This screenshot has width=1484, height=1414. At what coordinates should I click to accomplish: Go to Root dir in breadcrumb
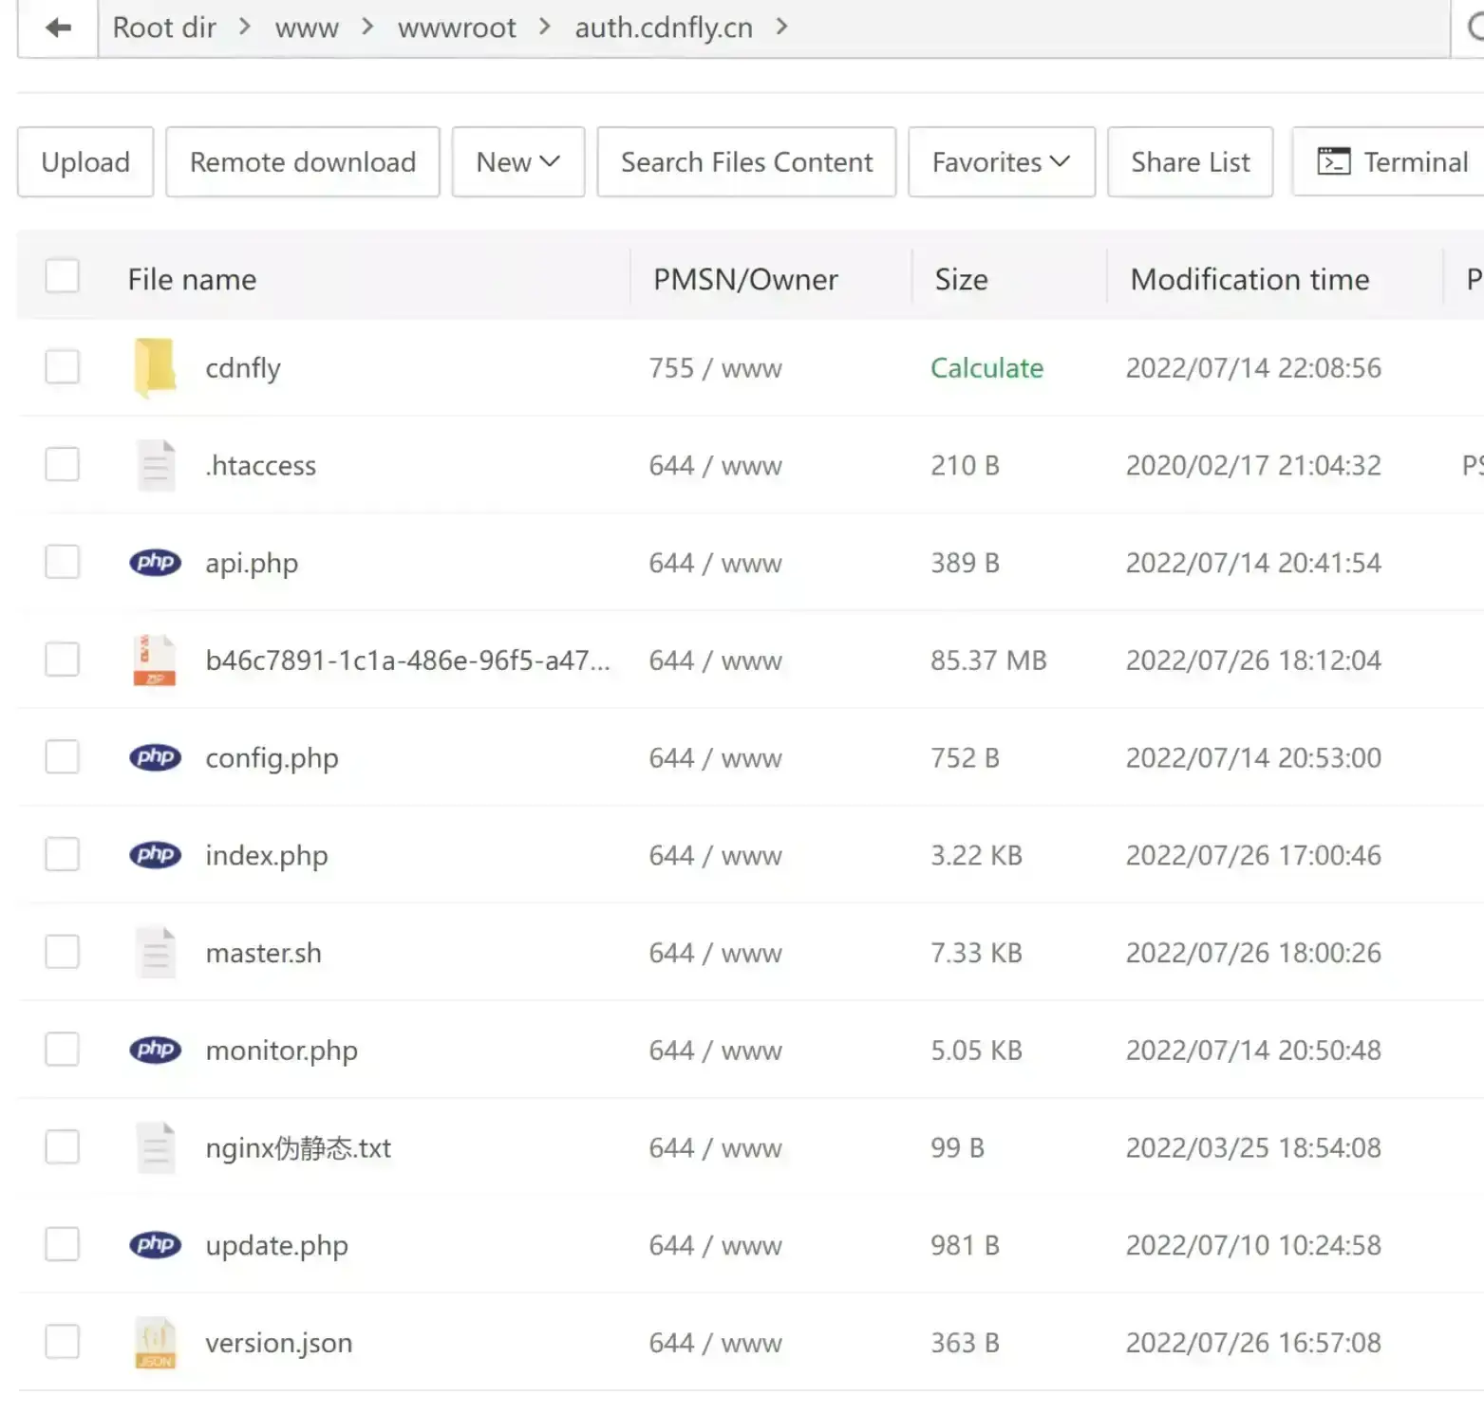164,28
